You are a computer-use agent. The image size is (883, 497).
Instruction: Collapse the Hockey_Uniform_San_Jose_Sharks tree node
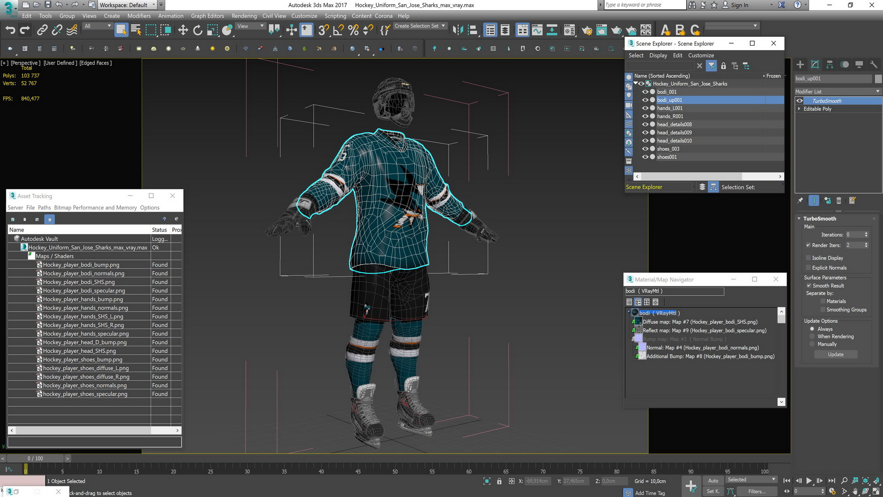[636, 84]
